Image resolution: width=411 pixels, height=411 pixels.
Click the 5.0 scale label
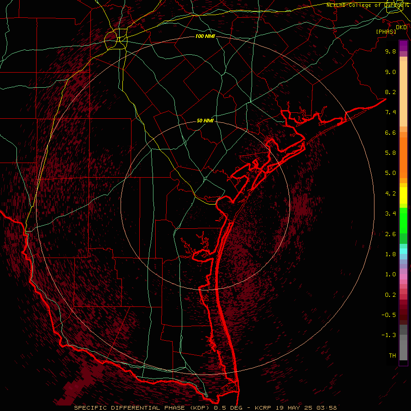point(390,173)
